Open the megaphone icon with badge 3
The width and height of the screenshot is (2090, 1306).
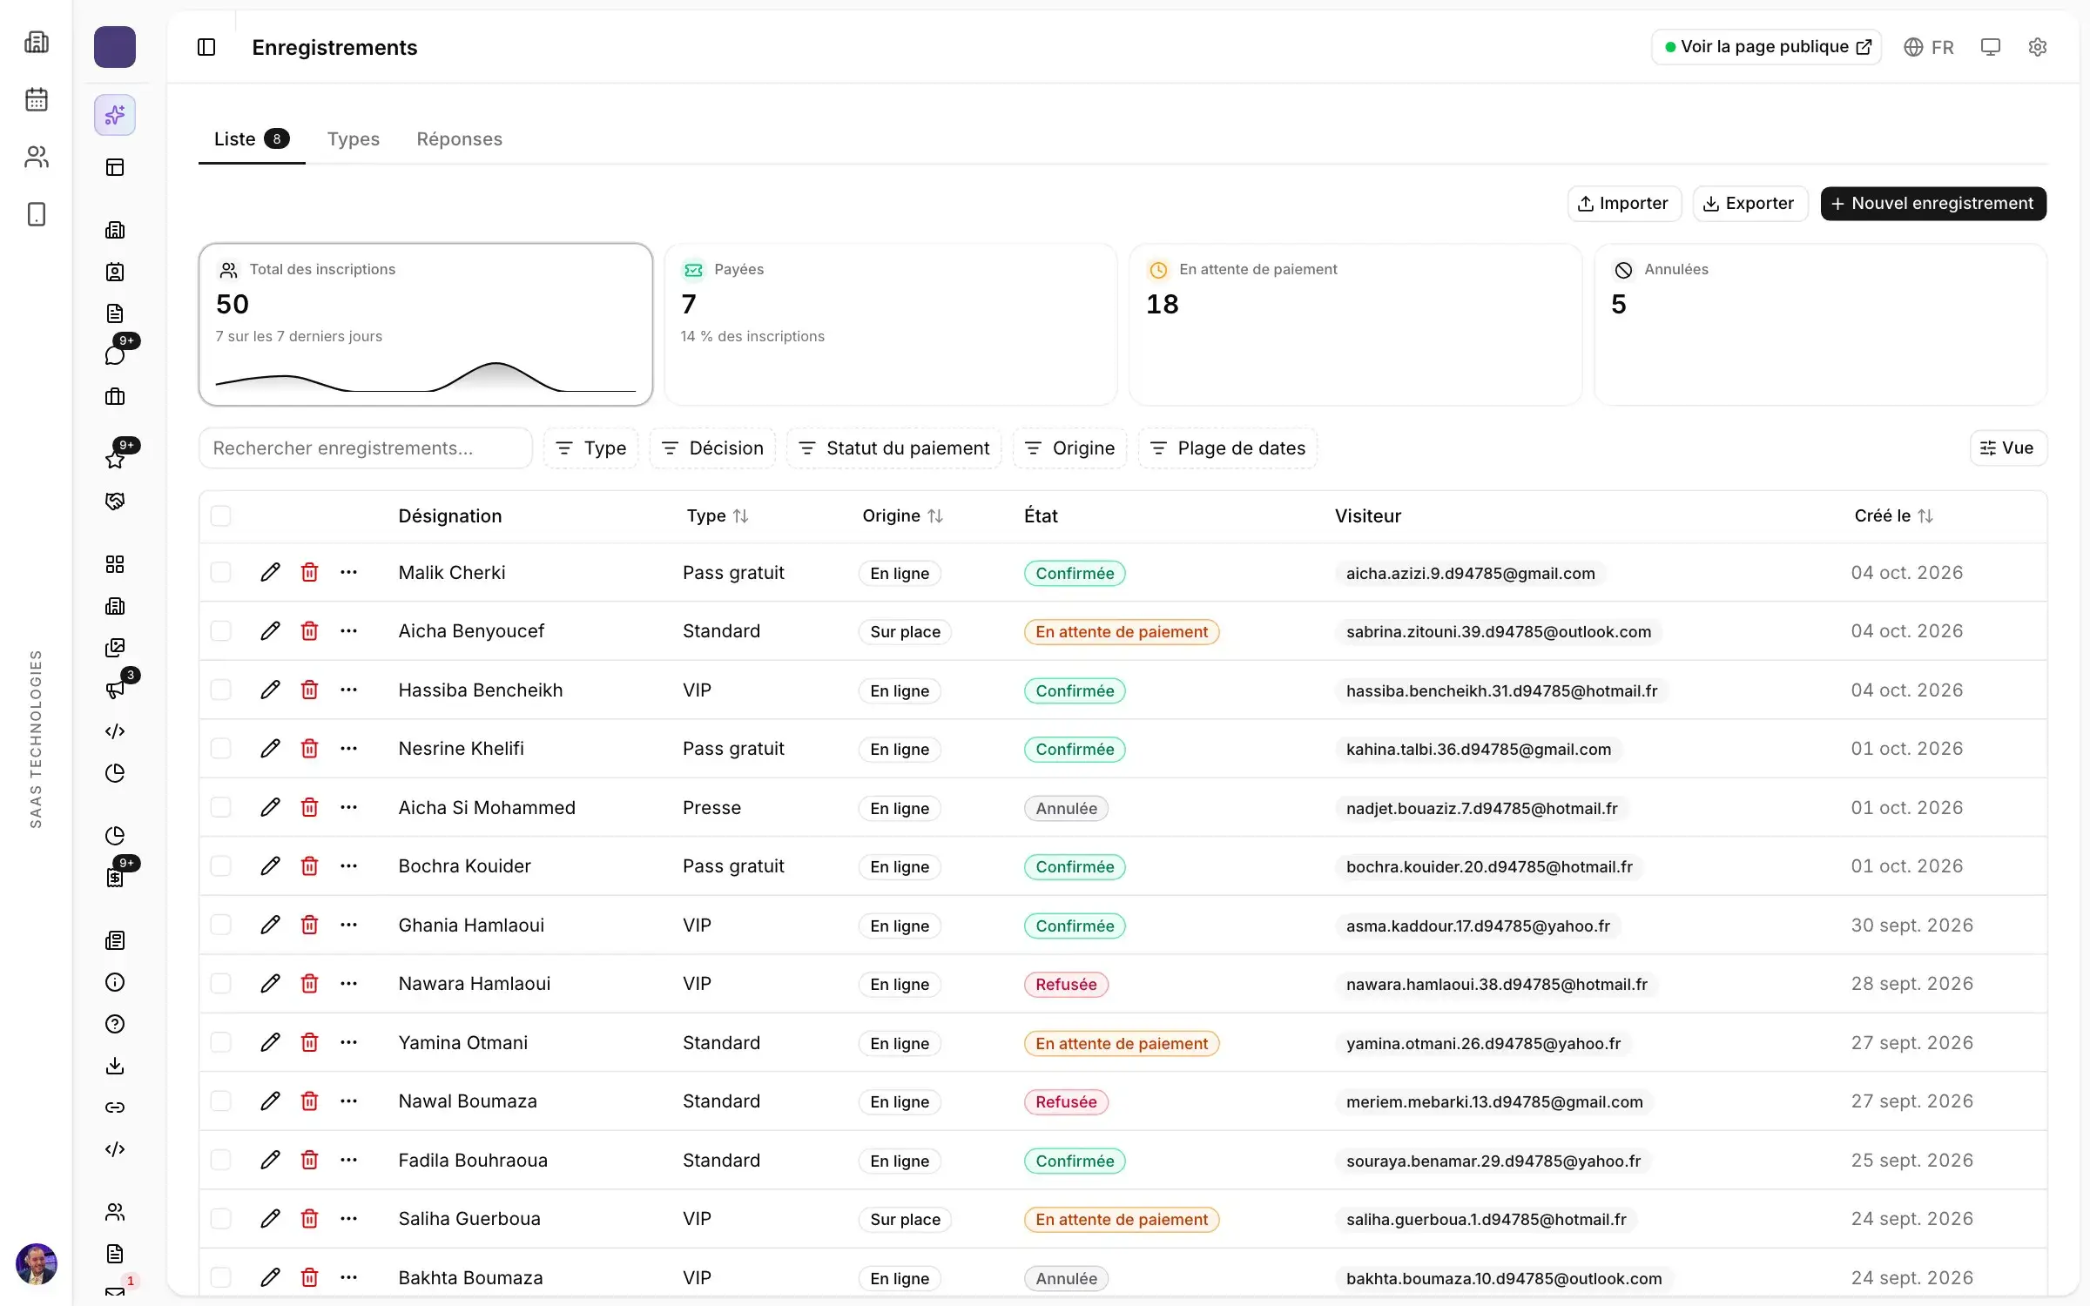115,690
